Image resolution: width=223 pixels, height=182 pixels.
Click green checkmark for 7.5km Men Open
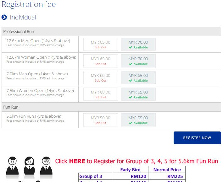pos(131,81)
